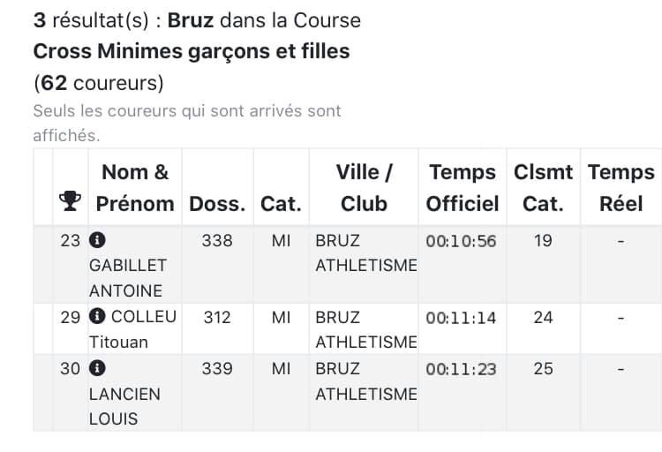662x452 pixels.
Task: Select the Temps Réel column header
Action: pyautogui.click(x=621, y=187)
